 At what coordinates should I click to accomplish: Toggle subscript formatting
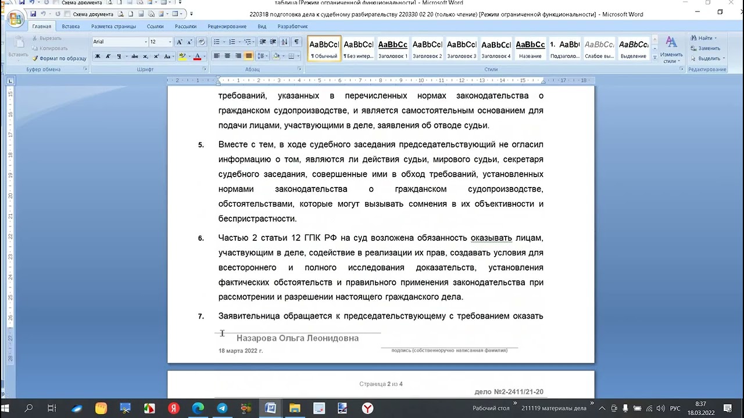pos(145,56)
